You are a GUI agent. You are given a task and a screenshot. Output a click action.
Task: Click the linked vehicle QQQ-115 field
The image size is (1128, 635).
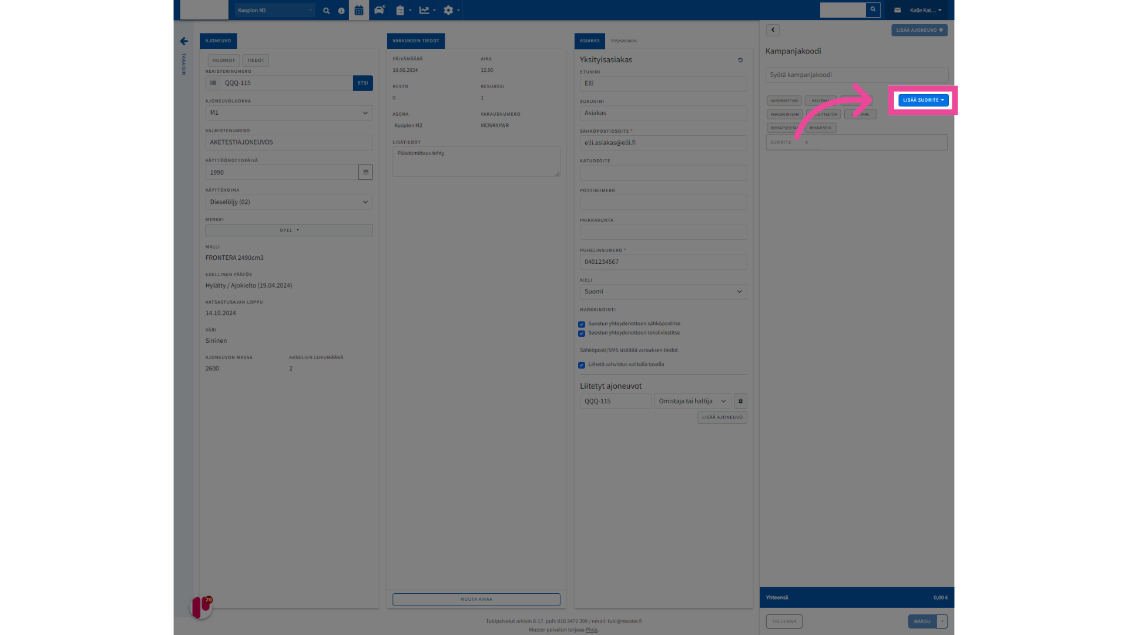point(616,401)
